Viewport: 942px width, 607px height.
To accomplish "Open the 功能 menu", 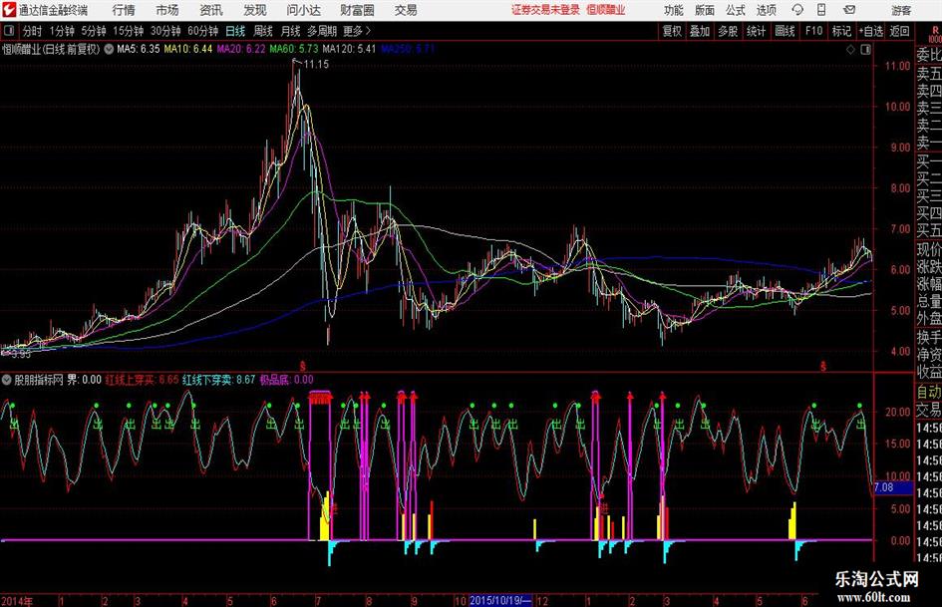I will click(674, 10).
